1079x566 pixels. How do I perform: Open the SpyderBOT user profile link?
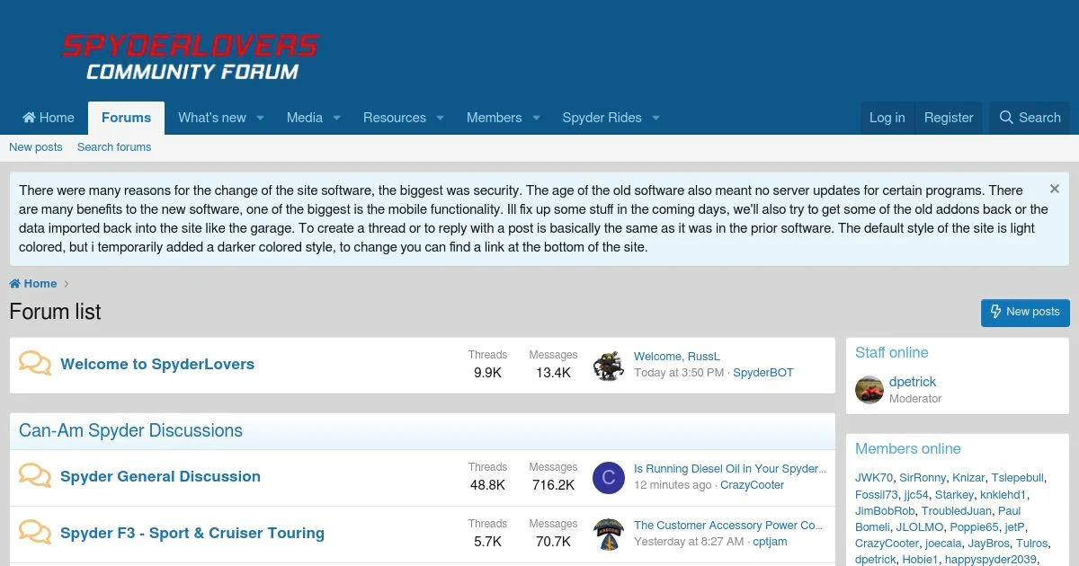(x=763, y=373)
